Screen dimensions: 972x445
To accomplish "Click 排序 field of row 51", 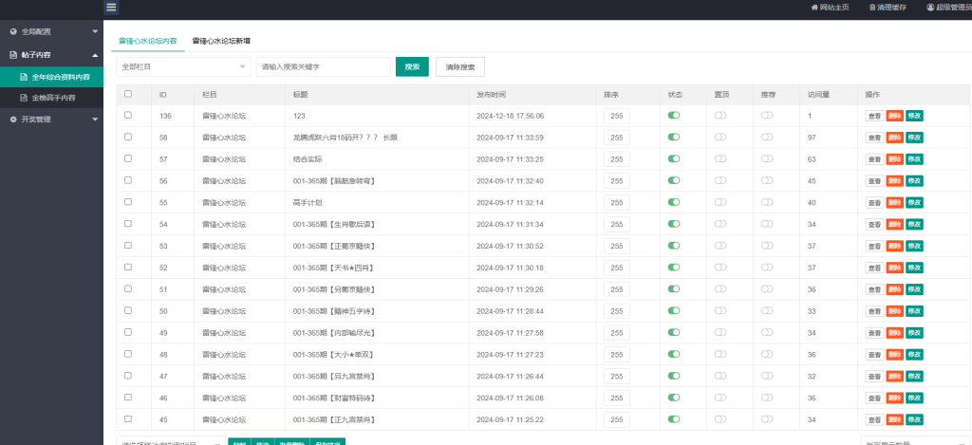I will point(617,289).
